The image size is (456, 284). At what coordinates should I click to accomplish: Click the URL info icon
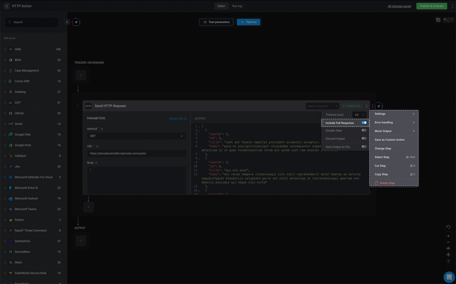[97, 146]
